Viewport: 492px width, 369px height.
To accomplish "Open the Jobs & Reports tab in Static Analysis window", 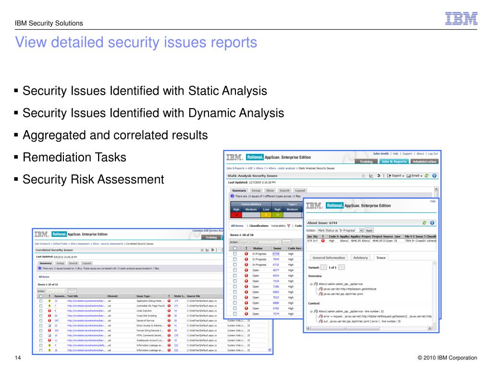I will pos(394,161).
